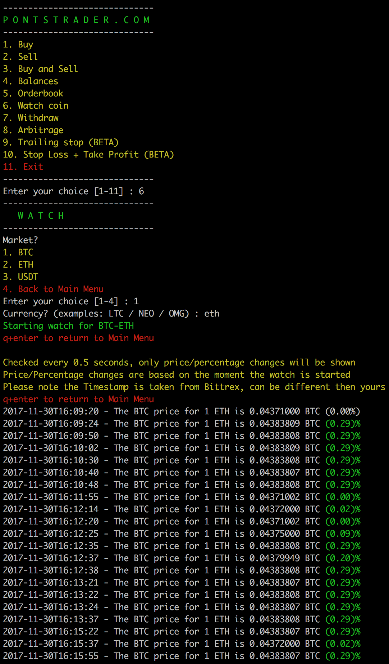Click the '4. Balances' menu line
Screen dimensions: 389x664
(x=31, y=81)
